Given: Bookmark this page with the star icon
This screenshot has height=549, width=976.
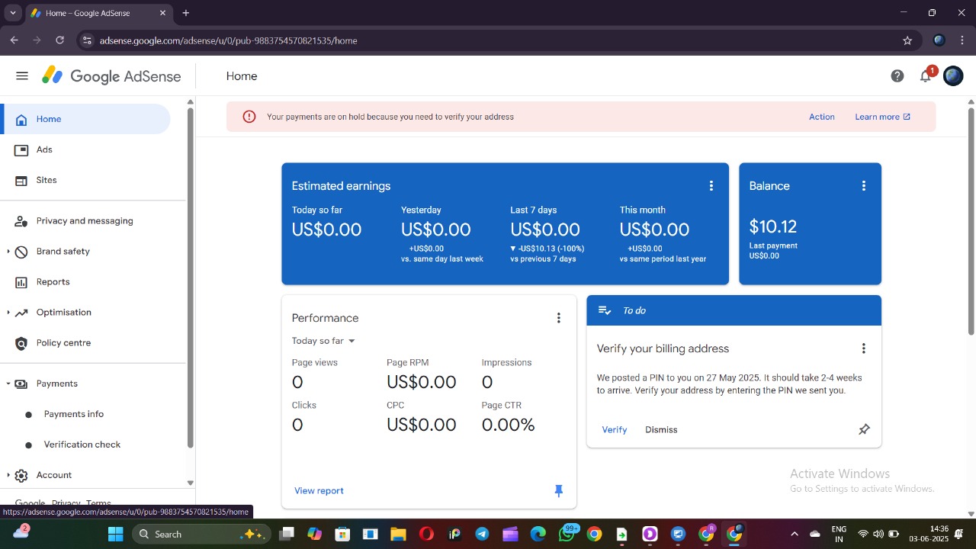Looking at the screenshot, I should pyautogui.click(x=907, y=40).
